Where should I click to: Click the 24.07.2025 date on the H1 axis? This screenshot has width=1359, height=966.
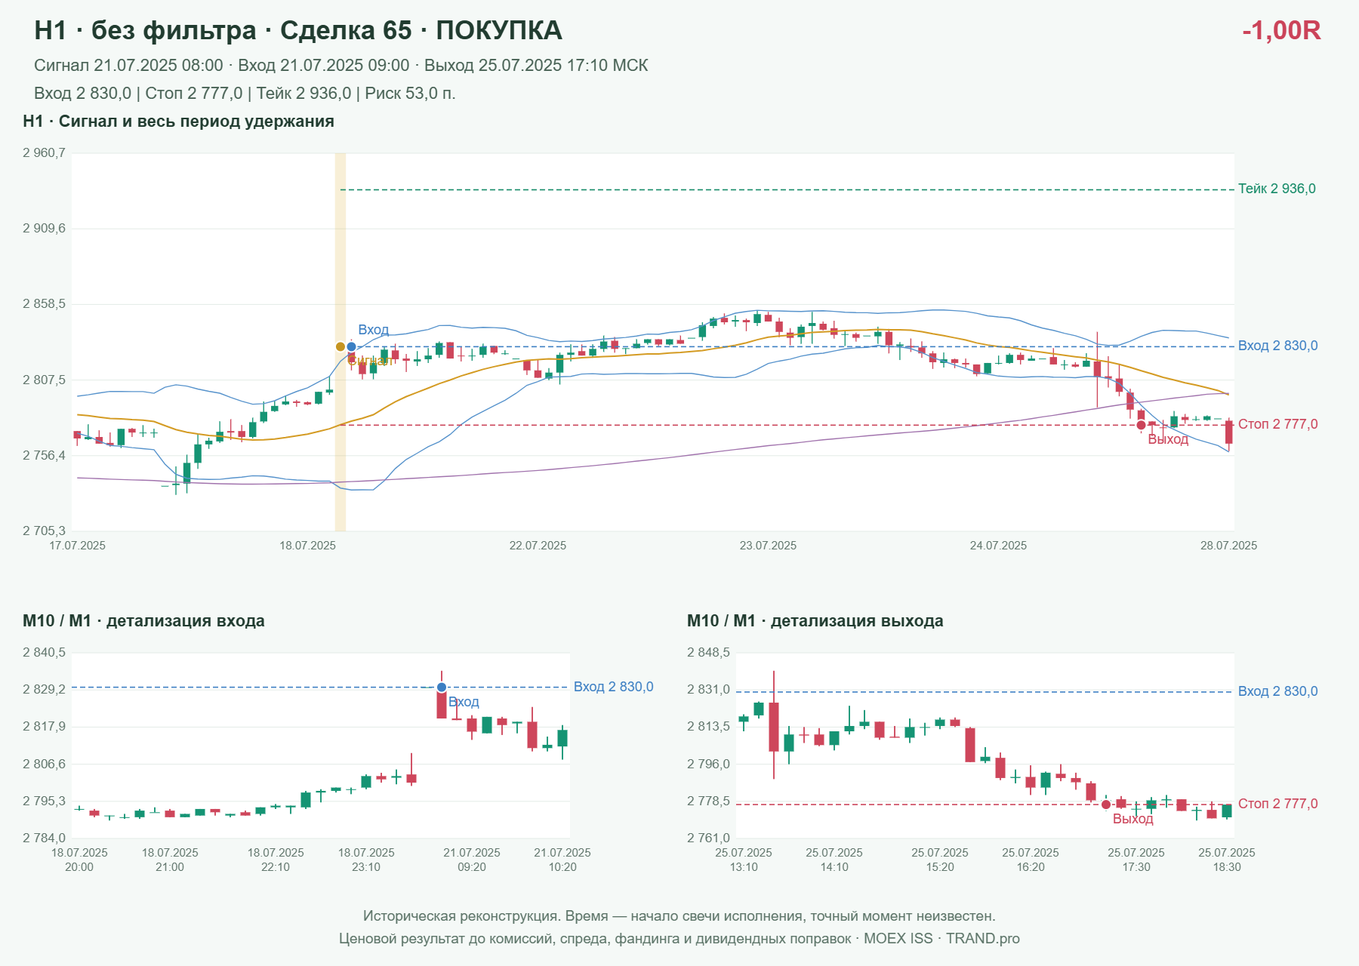coord(998,546)
